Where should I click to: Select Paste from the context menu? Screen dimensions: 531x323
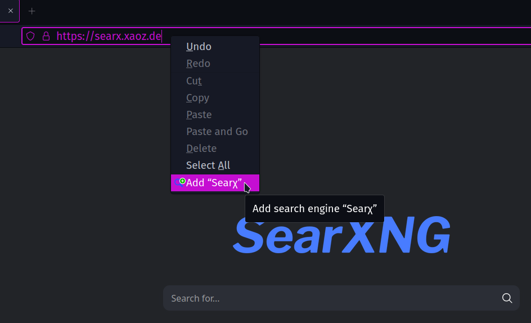(x=199, y=114)
